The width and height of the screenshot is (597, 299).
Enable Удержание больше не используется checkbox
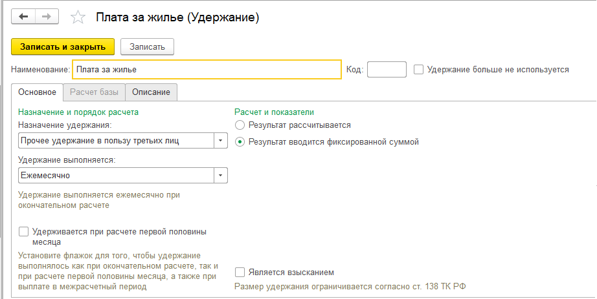click(x=418, y=70)
